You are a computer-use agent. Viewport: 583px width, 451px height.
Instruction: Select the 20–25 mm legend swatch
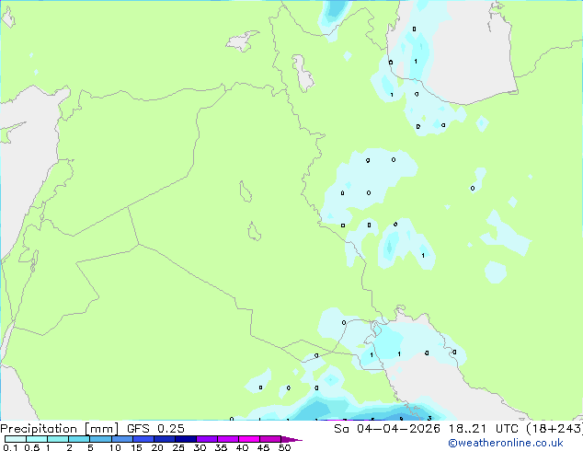click(164, 439)
